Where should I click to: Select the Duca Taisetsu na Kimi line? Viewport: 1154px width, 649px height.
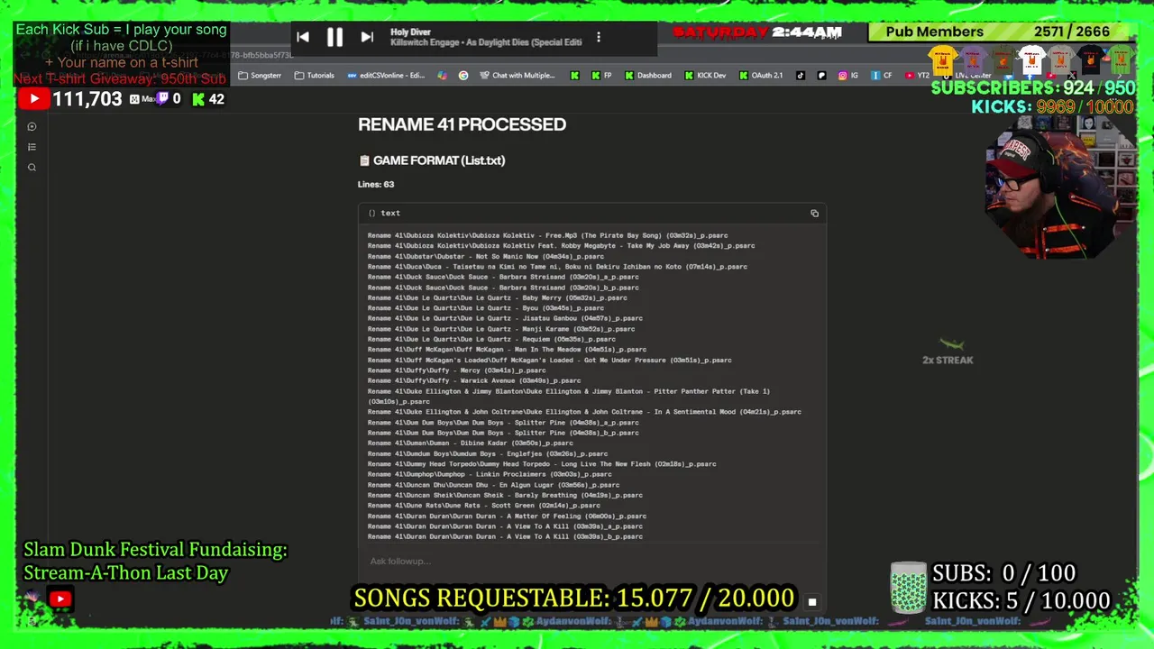tap(557, 267)
